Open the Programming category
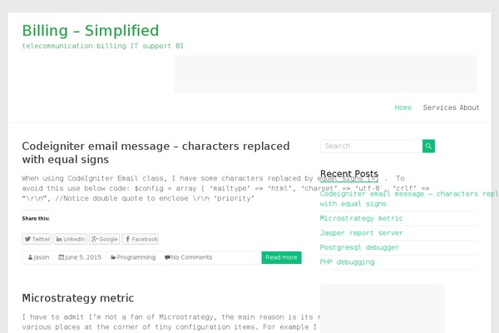This screenshot has height=333, width=499. [x=134, y=257]
